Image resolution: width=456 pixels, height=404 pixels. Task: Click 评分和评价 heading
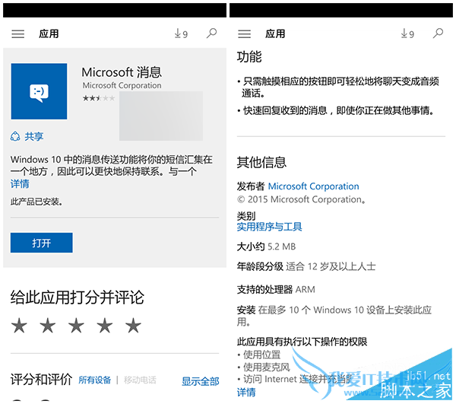(41, 379)
